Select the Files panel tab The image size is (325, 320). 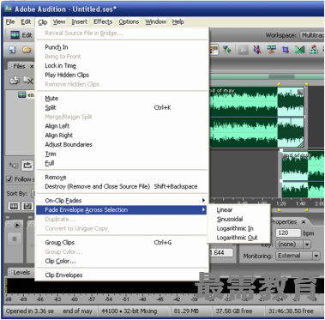click(x=19, y=66)
